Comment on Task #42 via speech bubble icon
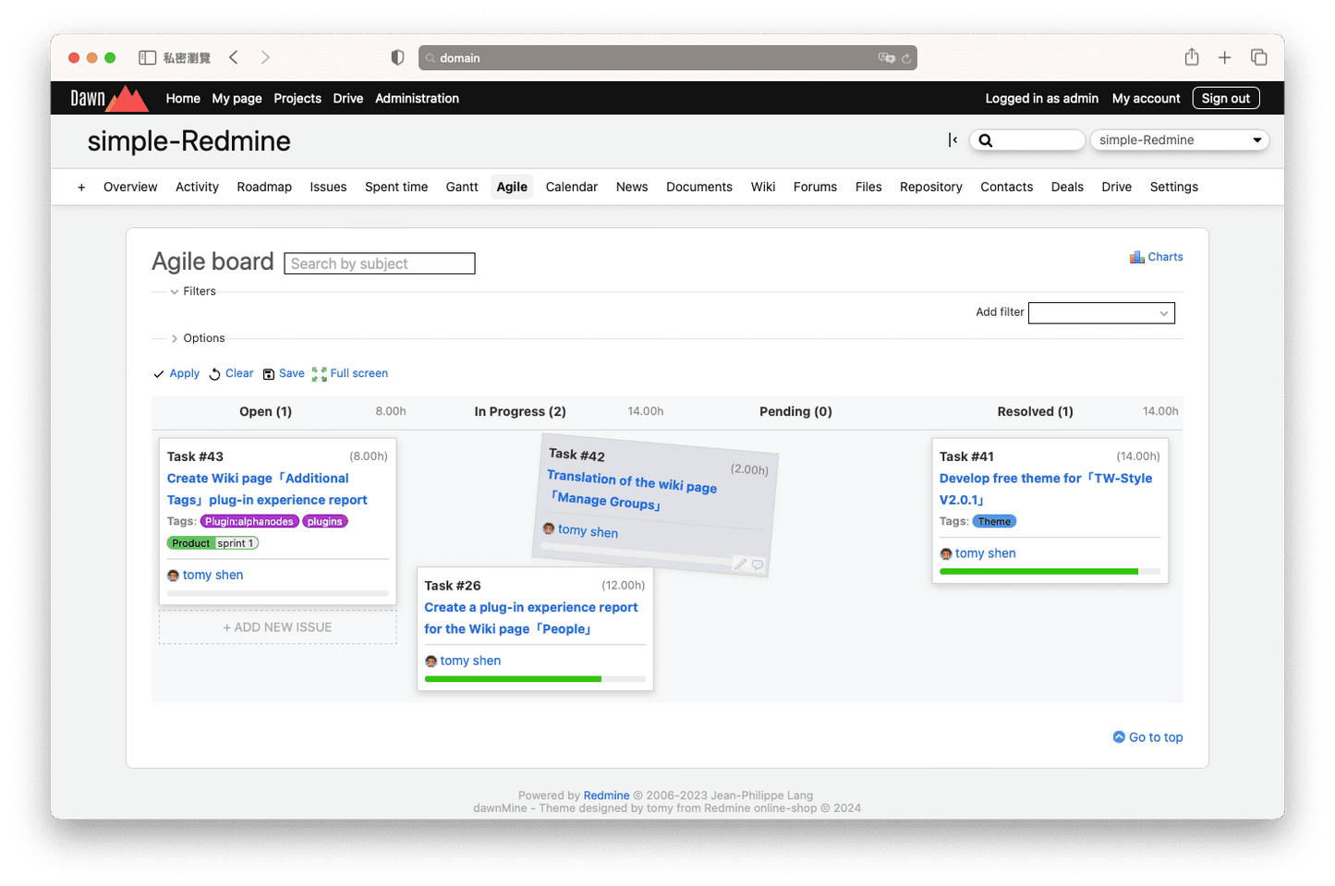This screenshot has width=1335, height=886. (x=758, y=564)
